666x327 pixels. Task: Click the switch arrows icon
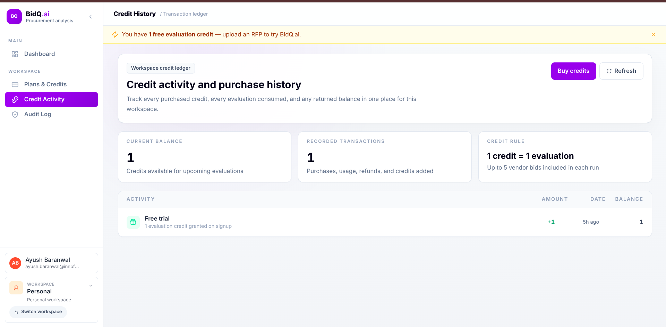[x=17, y=312]
